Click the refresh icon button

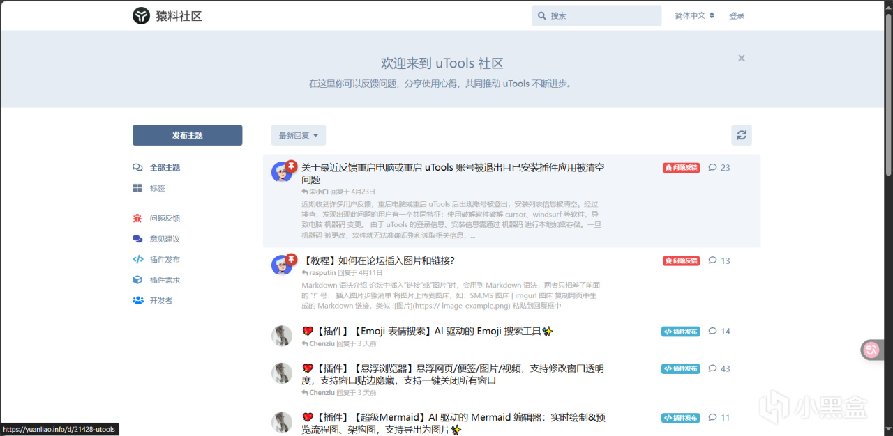point(742,135)
